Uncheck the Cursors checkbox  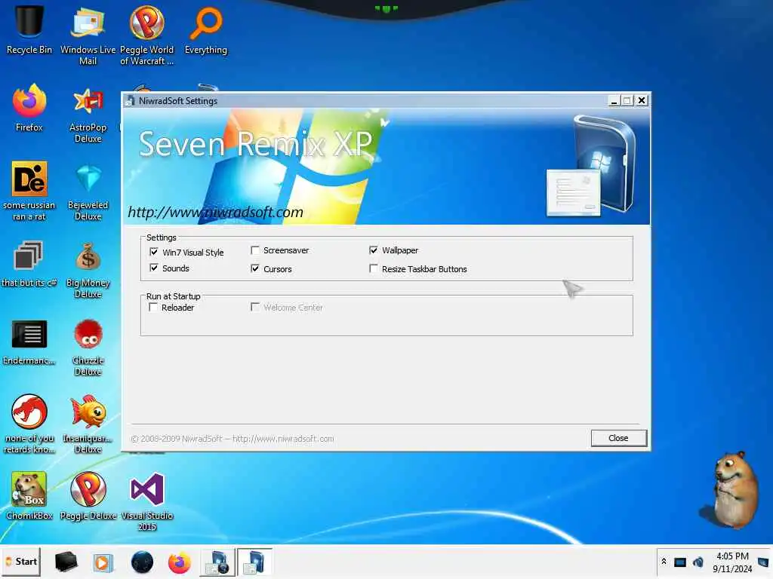(255, 268)
